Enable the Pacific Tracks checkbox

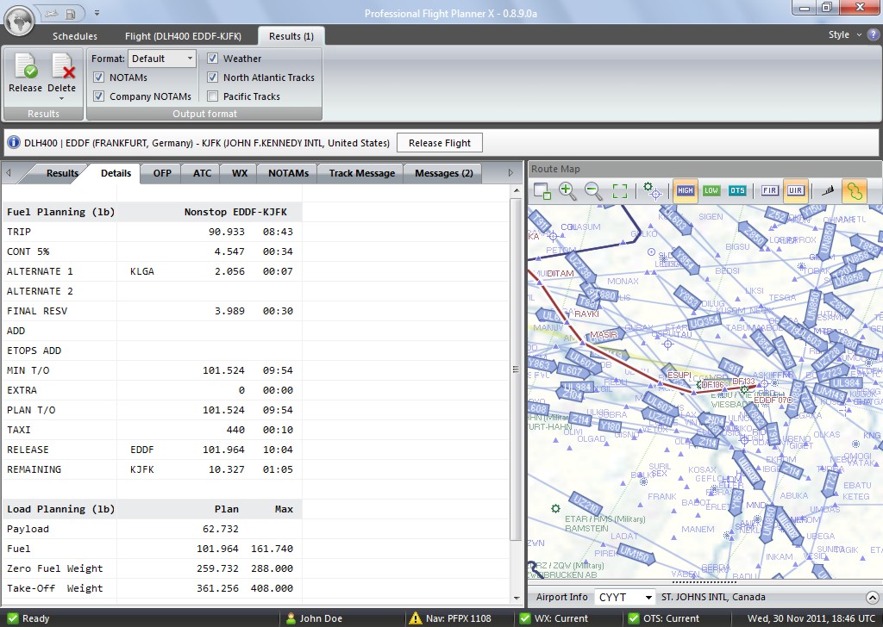(x=212, y=96)
